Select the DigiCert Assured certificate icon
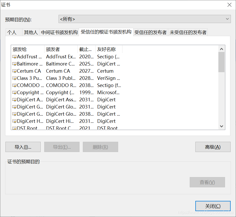The width and height of the screenshot is (236, 217). click(14, 100)
